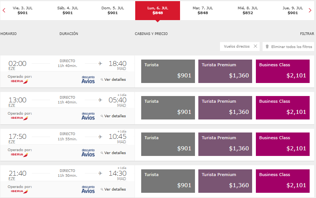Select Business Class fare for 13:00 flight
The image size is (316, 198).
pyautogui.click(x=283, y=108)
